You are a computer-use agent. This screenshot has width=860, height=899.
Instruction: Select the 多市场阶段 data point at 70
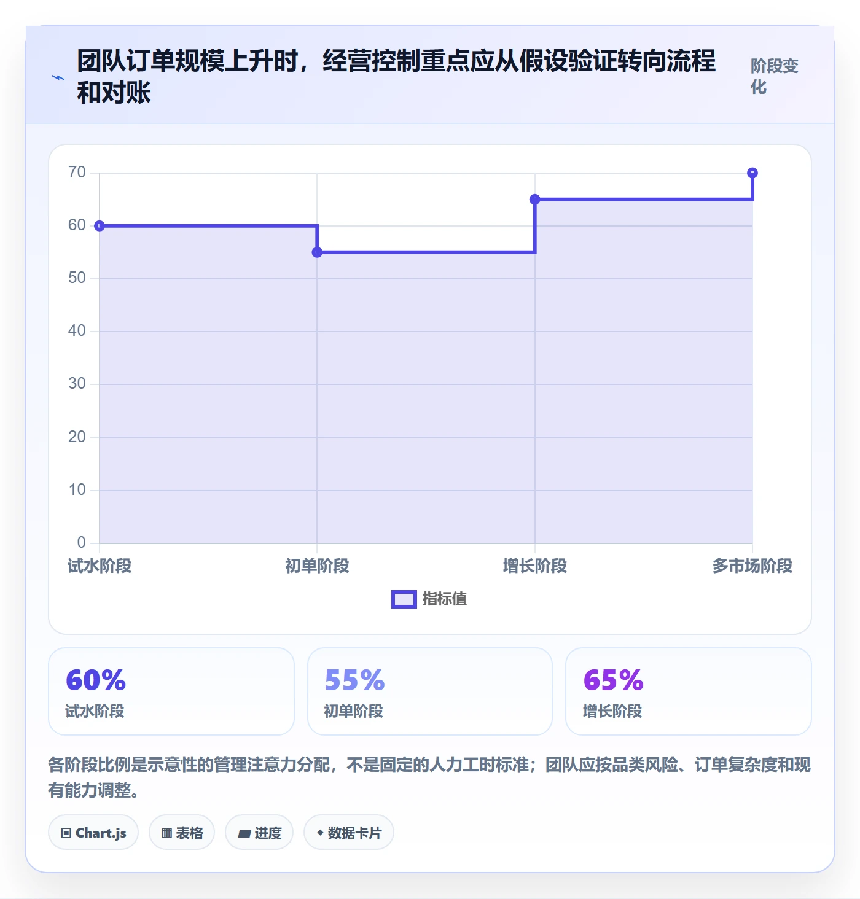(752, 173)
